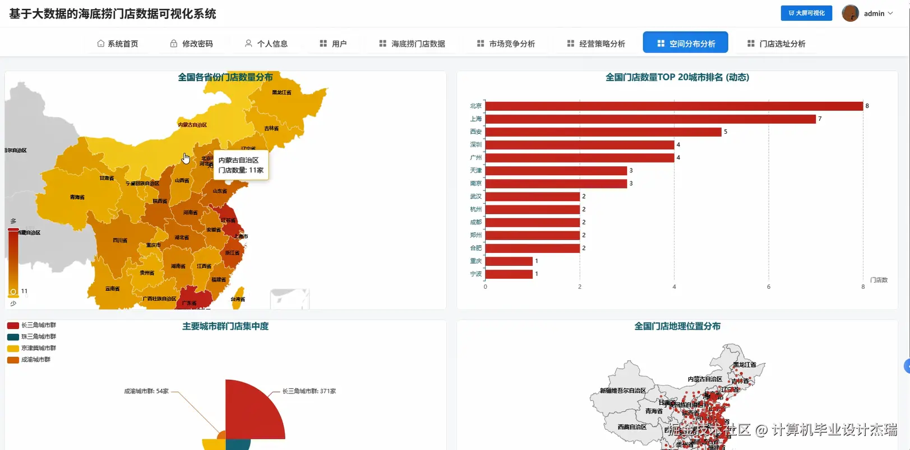Click the 合肥 bar in ranking chart

(533, 248)
